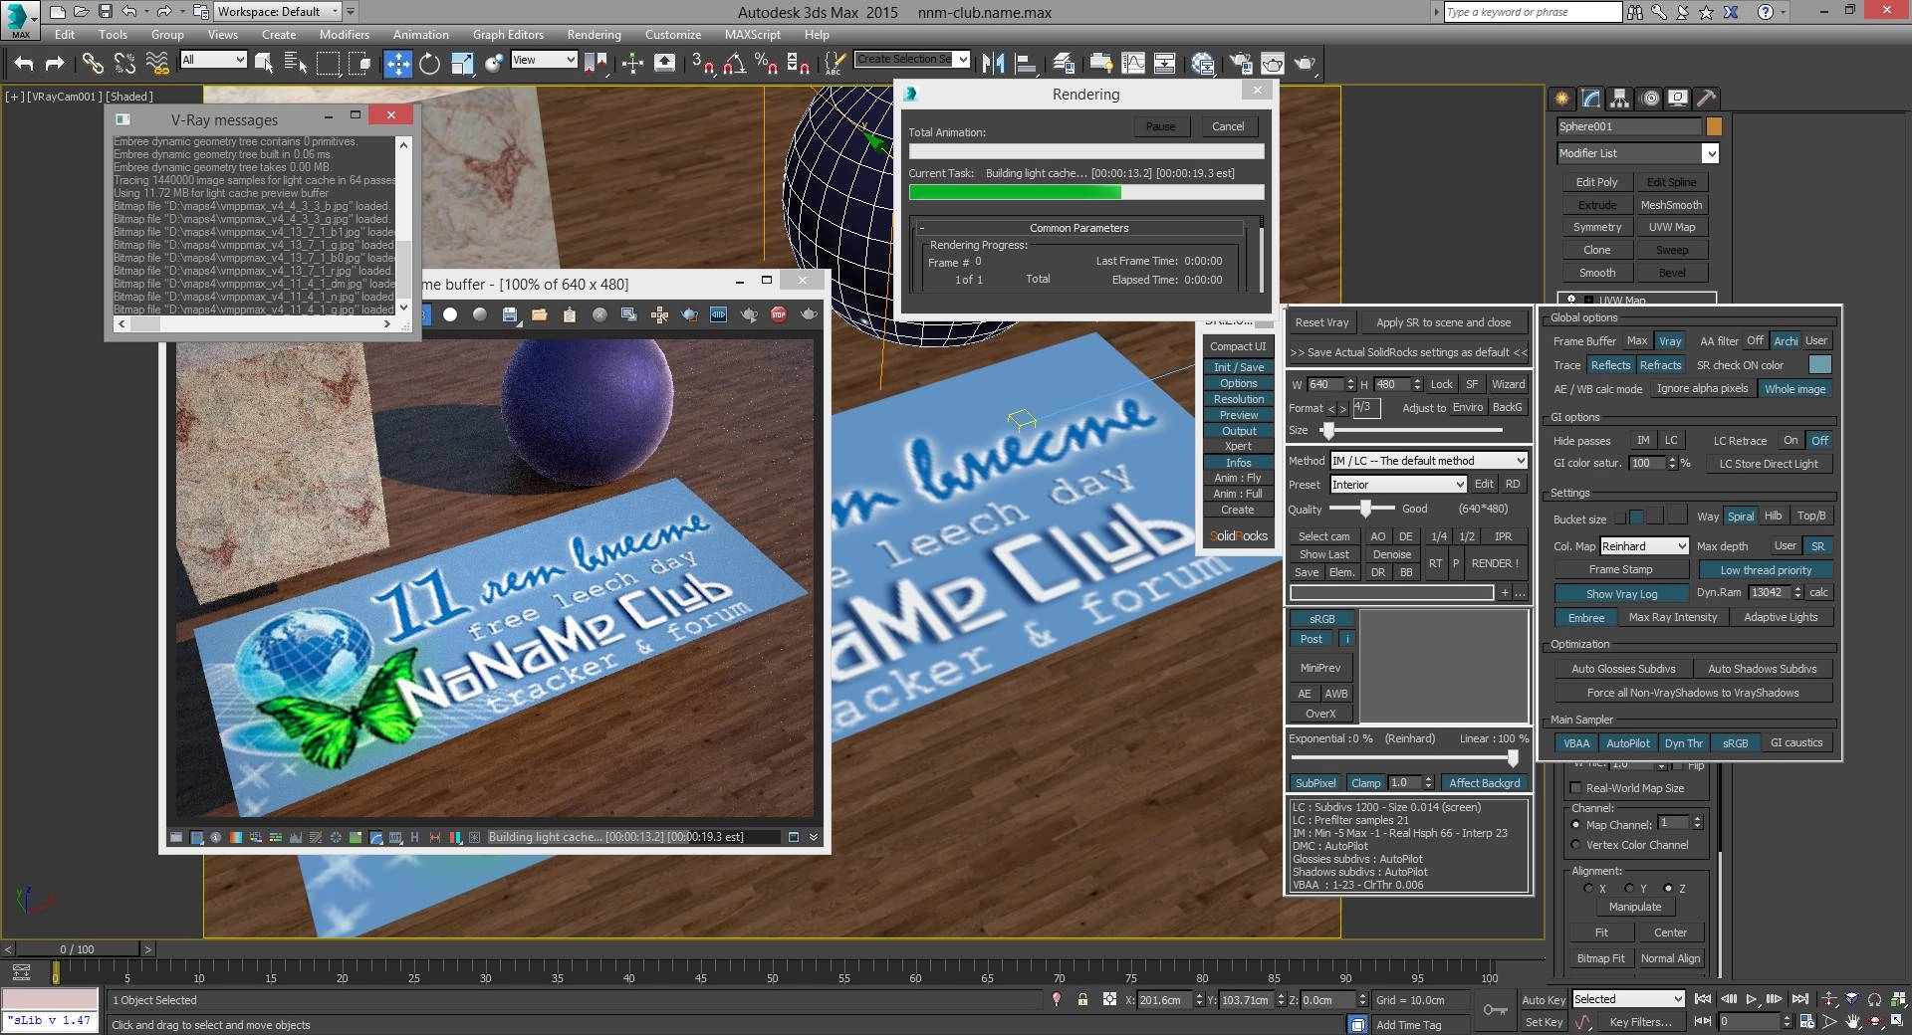This screenshot has height=1035, width=1912.
Task: Open the Customize menu
Action: pyautogui.click(x=673, y=34)
